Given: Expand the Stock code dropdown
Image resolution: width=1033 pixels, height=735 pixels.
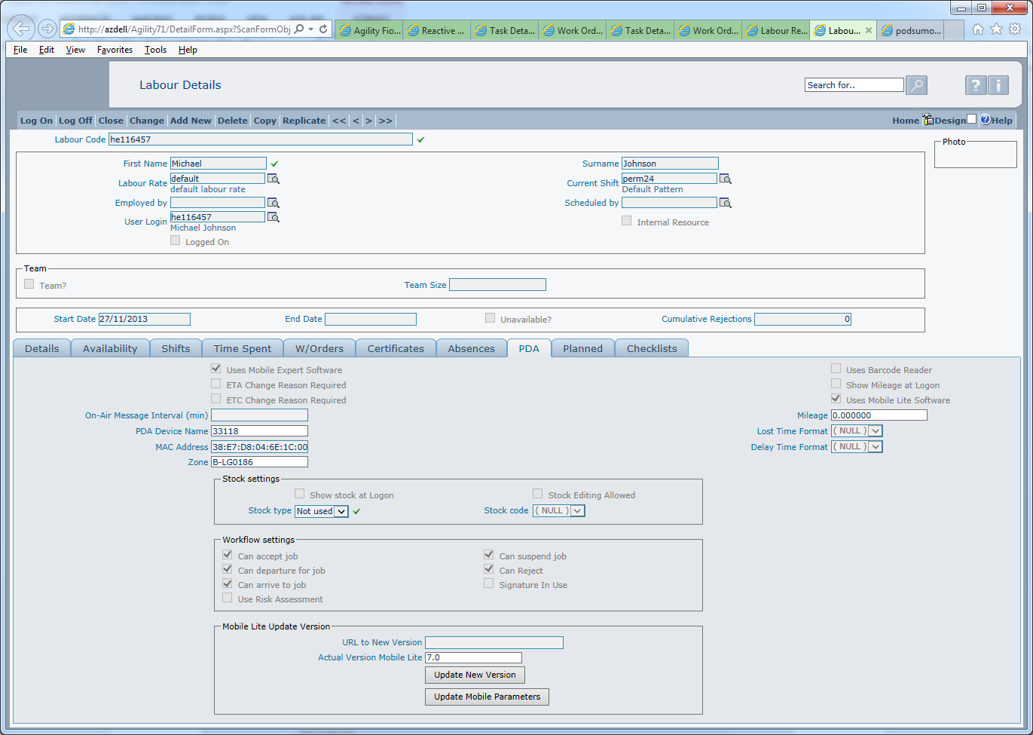Looking at the screenshot, I should [577, 511].
